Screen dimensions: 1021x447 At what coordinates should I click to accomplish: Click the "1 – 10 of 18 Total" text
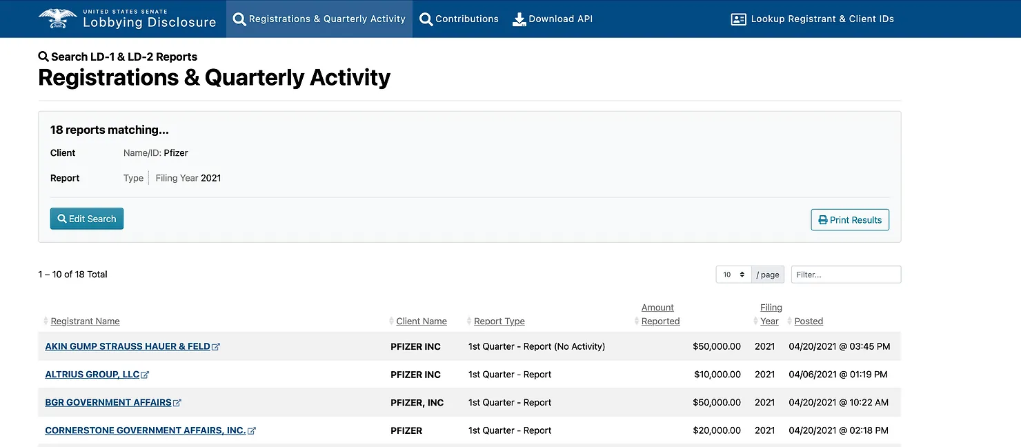[x=72, y=275]
